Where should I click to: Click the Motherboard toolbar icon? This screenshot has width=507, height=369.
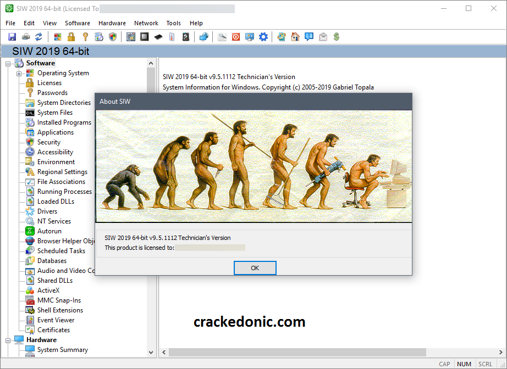(x=131, y=37)
